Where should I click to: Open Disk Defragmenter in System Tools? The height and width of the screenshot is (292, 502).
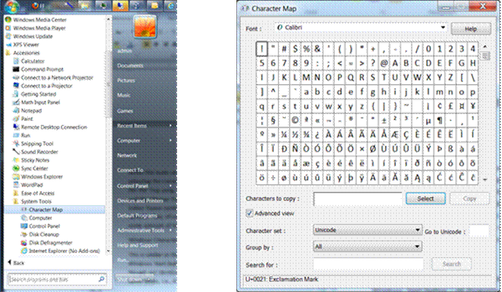pos(50,243)
